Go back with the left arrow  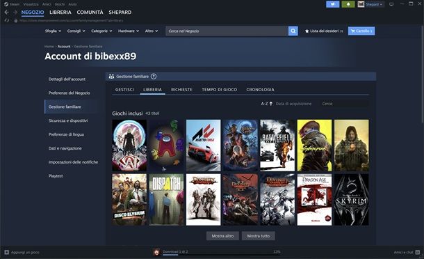pos(6,13)
